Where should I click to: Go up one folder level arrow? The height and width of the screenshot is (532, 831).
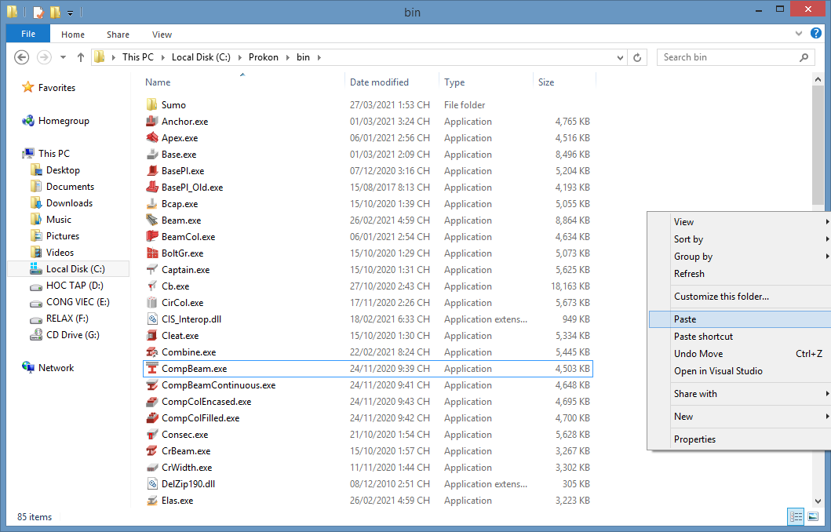pyautogui.click(x=81, y=57)
